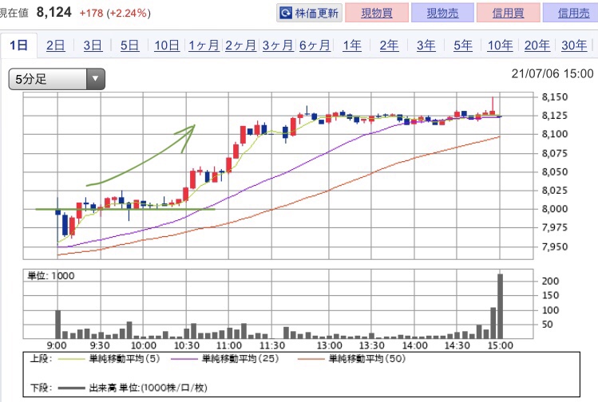
Task: Click the 15:00 volume bar
Action: (x=500, y=306)
